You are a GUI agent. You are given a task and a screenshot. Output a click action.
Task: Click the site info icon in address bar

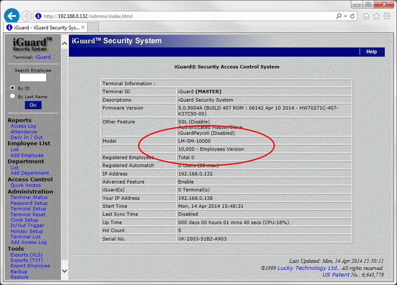38,16
